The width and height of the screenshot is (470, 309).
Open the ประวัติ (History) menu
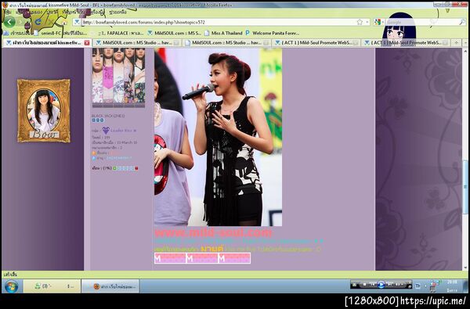52,12
